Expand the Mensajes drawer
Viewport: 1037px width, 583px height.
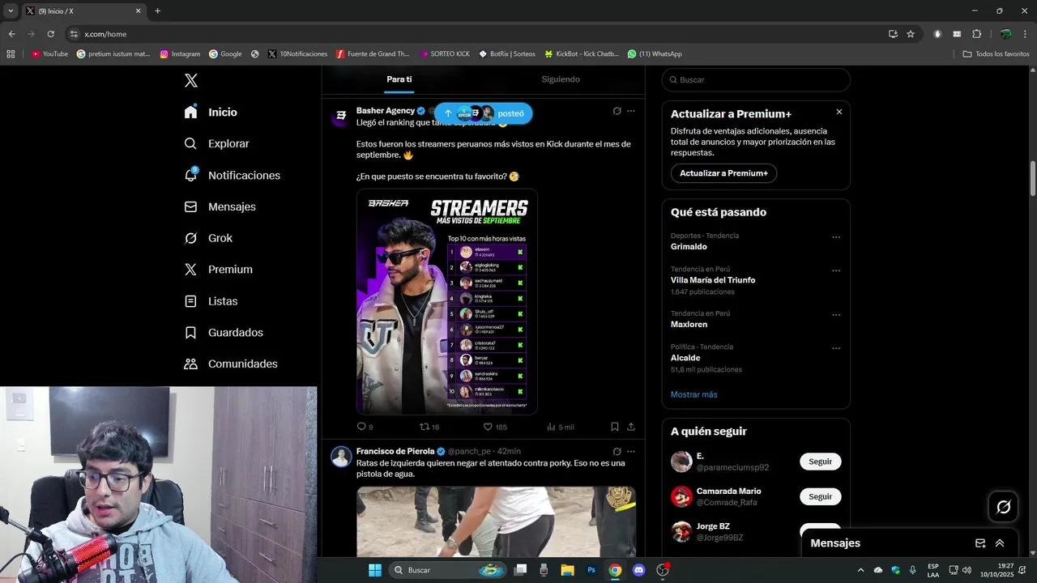click(x=1000, y=543)
